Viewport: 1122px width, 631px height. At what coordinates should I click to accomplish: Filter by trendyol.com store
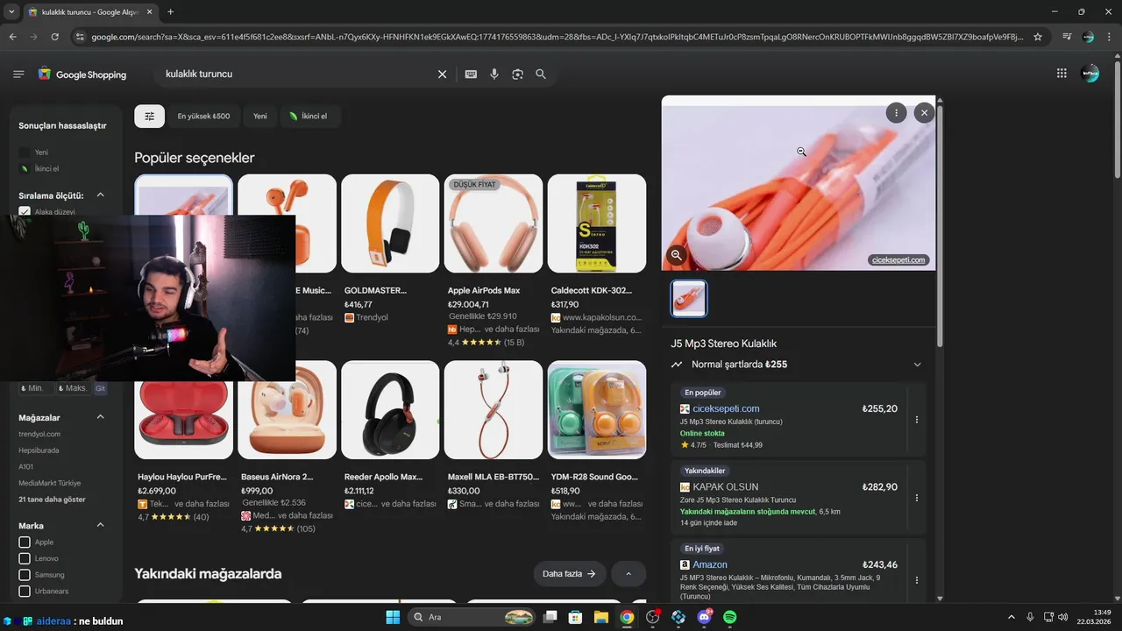[39, 434]
